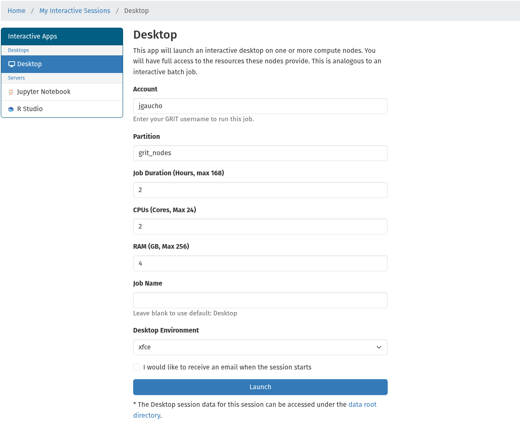
Task: Go to Home breadcrumb link
Action: [16, 11]
